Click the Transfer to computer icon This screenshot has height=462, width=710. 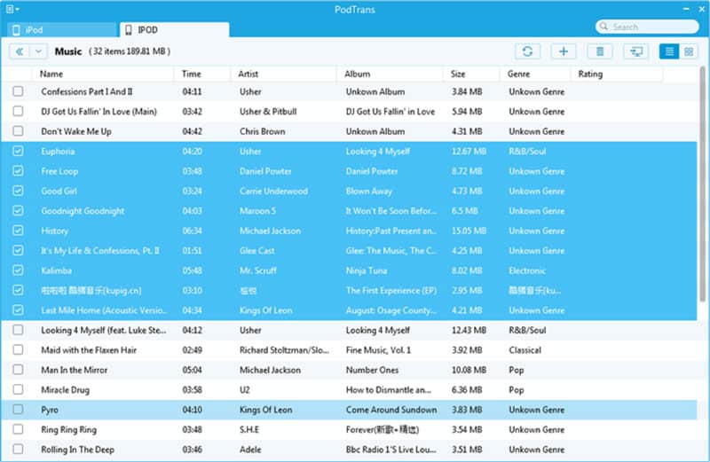coord(635,52)
